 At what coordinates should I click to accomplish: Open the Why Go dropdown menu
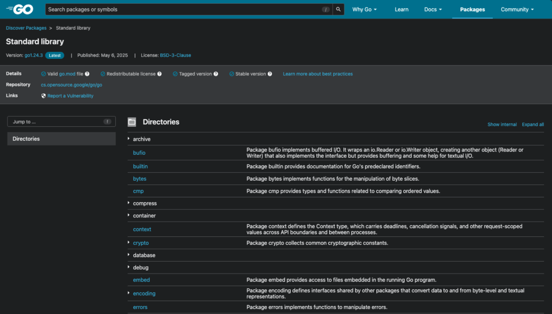(364, 10)
